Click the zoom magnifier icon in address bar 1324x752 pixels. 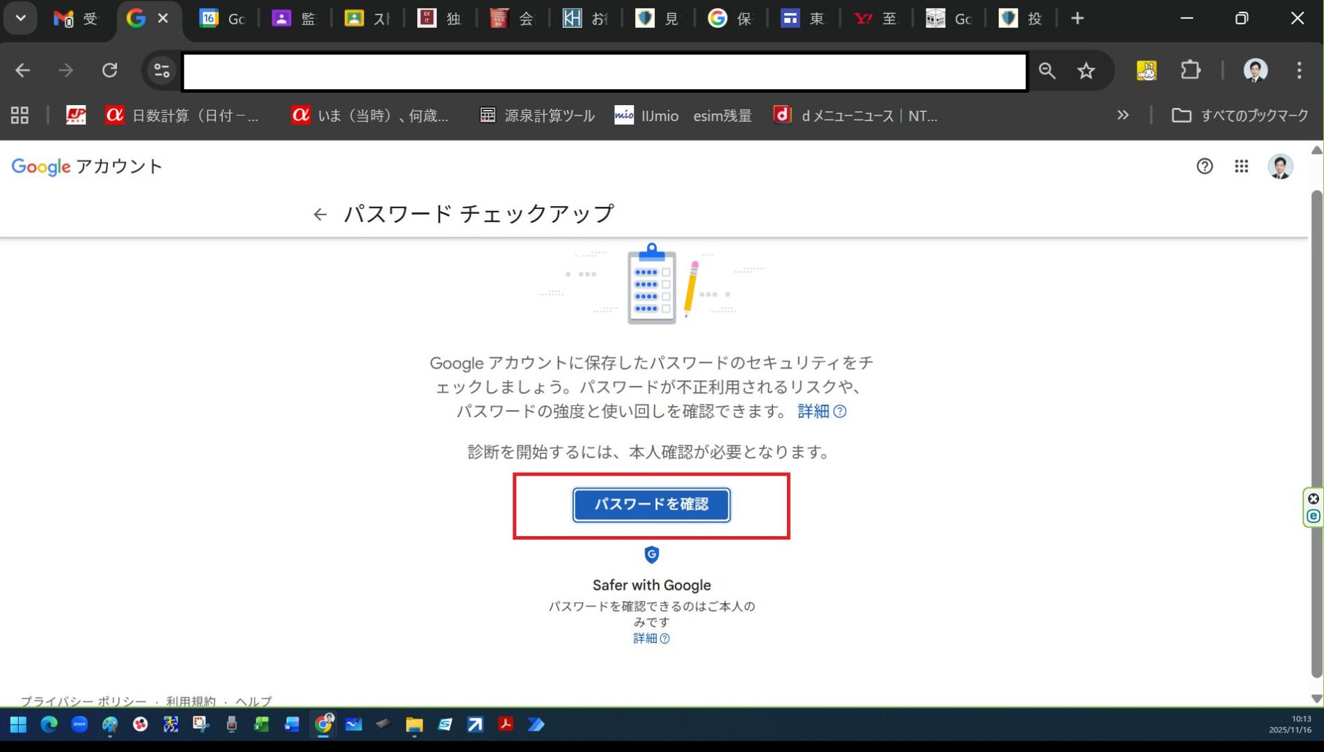coord(1047,71)
